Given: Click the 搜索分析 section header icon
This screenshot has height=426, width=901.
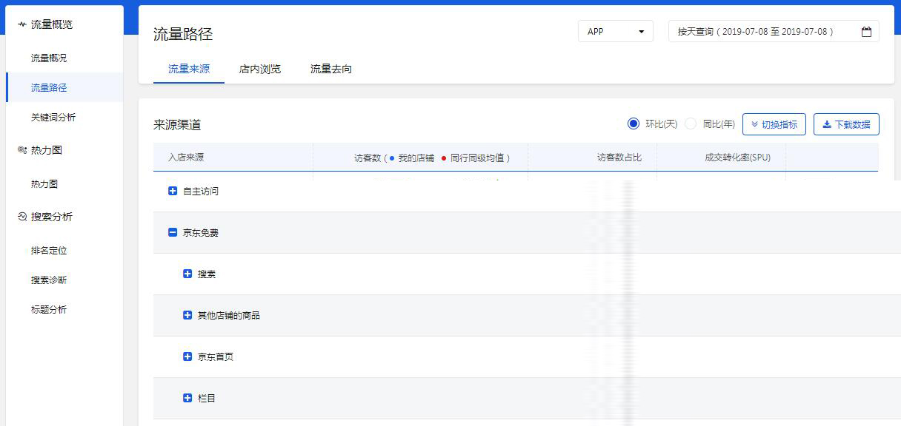Looking at the screenshot, I should 21,217.
